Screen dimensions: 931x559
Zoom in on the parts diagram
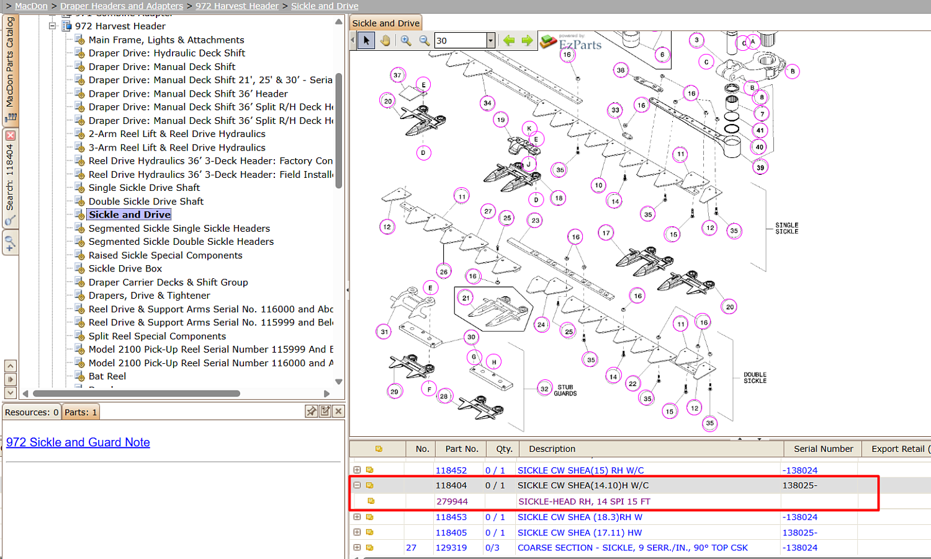tap(406, 40)
